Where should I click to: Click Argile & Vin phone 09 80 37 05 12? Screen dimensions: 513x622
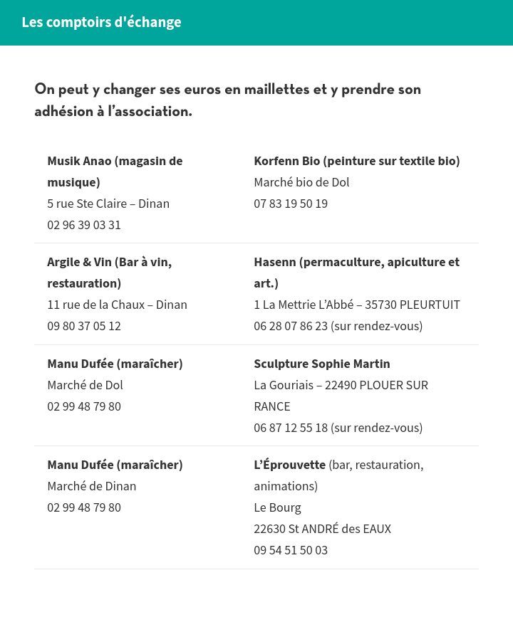point(84,326)
